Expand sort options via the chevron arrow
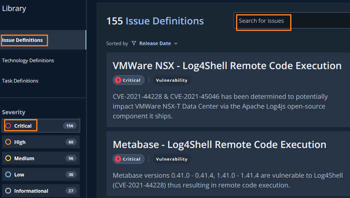This screenshot has height=198, width=350. (x=176, y=44)
